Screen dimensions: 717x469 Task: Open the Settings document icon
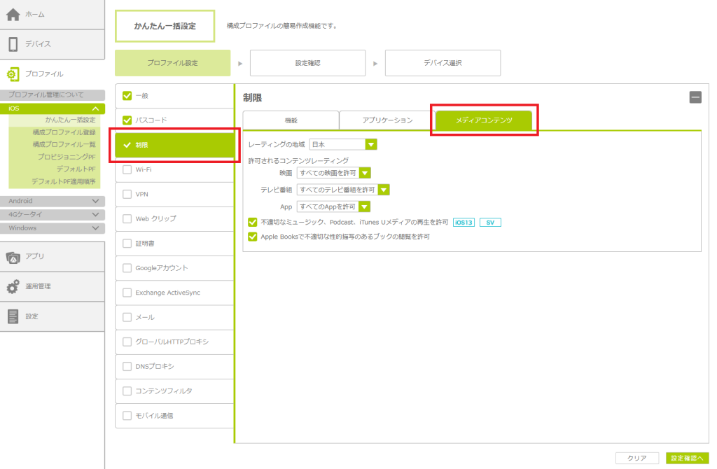point(14,316)
